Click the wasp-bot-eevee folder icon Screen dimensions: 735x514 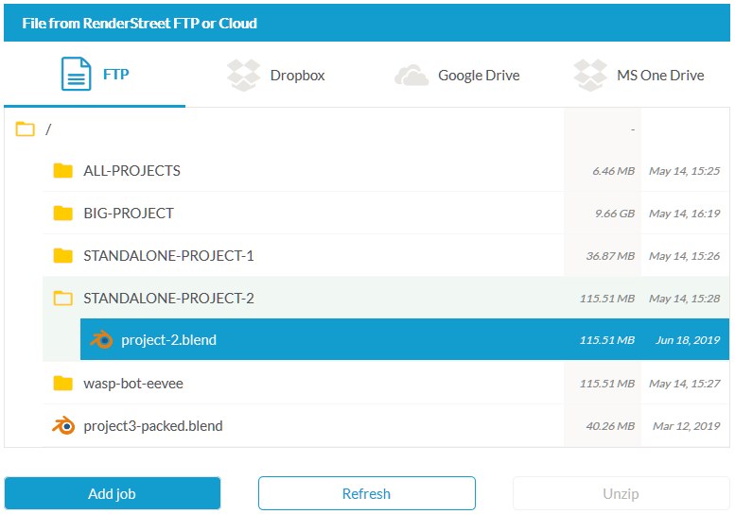click(63, 383)
